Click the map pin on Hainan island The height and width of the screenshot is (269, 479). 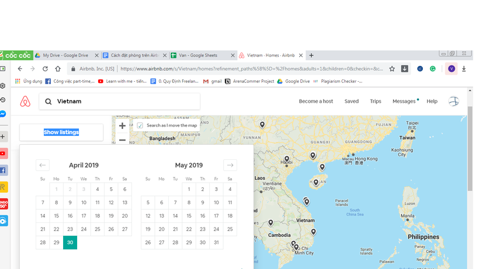316,183
